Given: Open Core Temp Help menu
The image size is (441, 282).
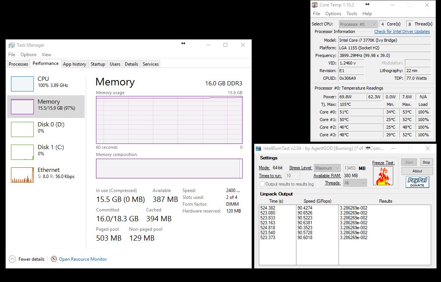Looking at the screenshot, I should pos(367,14).
